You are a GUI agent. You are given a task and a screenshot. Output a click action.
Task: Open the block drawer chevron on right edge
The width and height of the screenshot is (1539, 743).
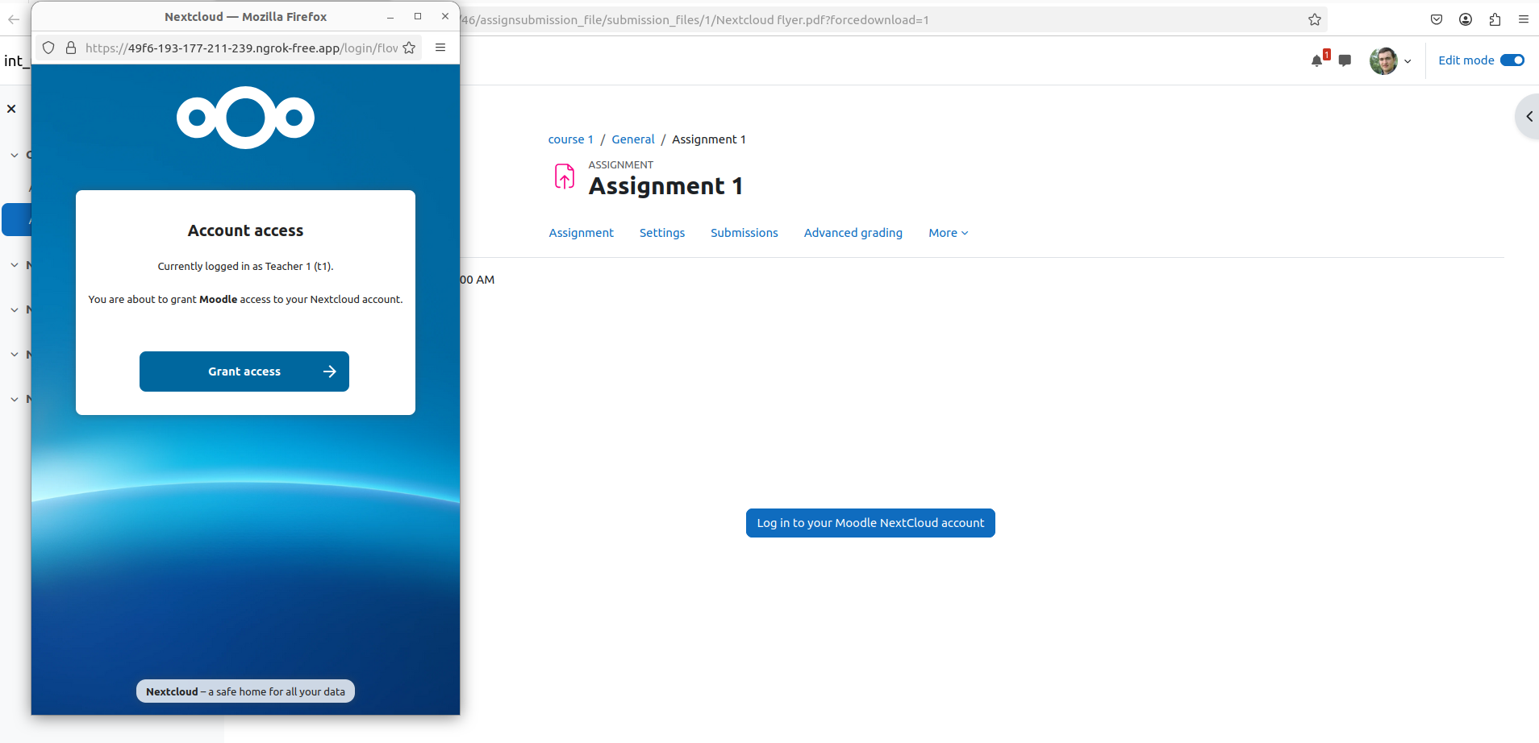(x=1529, y=117)
